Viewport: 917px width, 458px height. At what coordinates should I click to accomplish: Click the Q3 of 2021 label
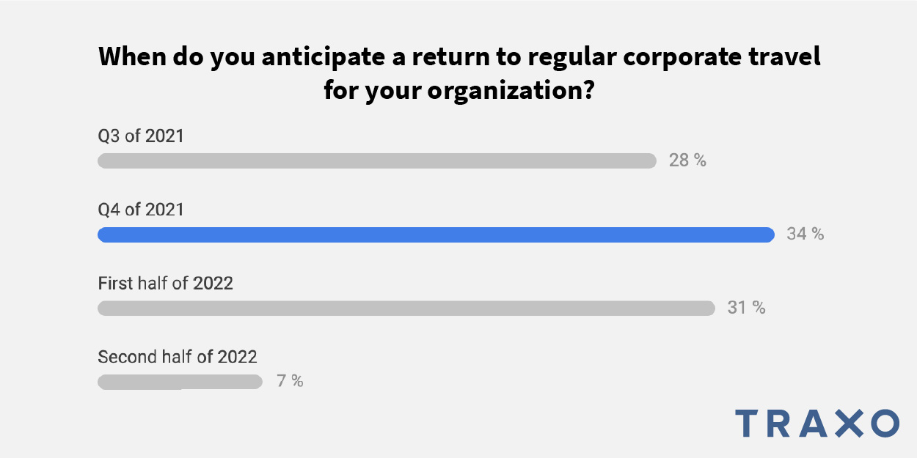141,136
